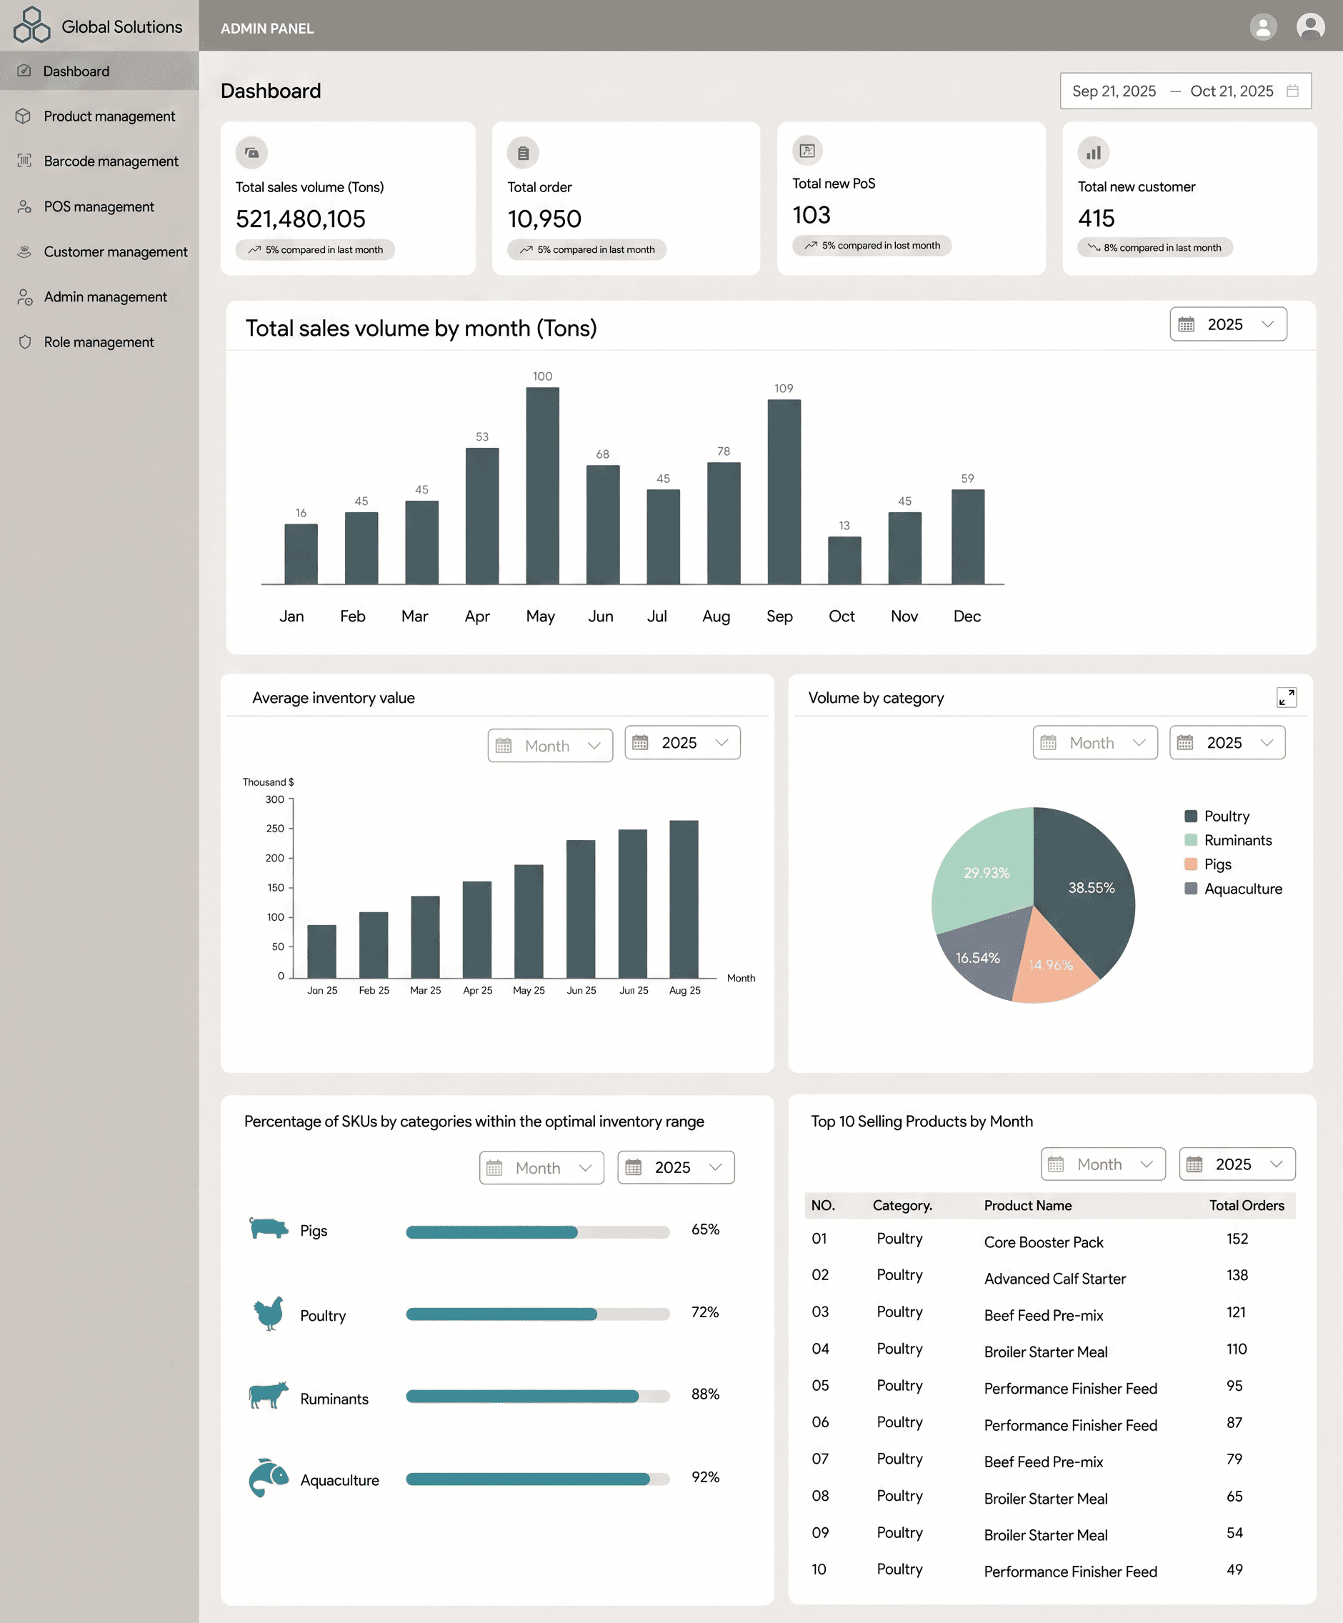The width and height of the screenshot is (1343, 1623).
Task: Click the 8% compared in last month badge
Action: pos(1154,247)
